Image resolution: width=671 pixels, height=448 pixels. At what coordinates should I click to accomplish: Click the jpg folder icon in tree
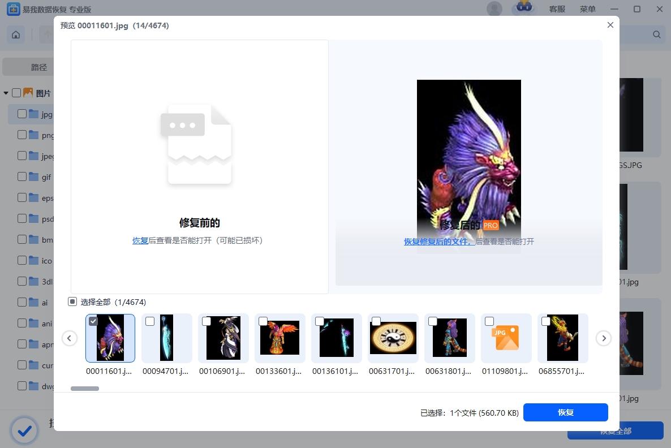pyautogui.click(x=34, y=114)
